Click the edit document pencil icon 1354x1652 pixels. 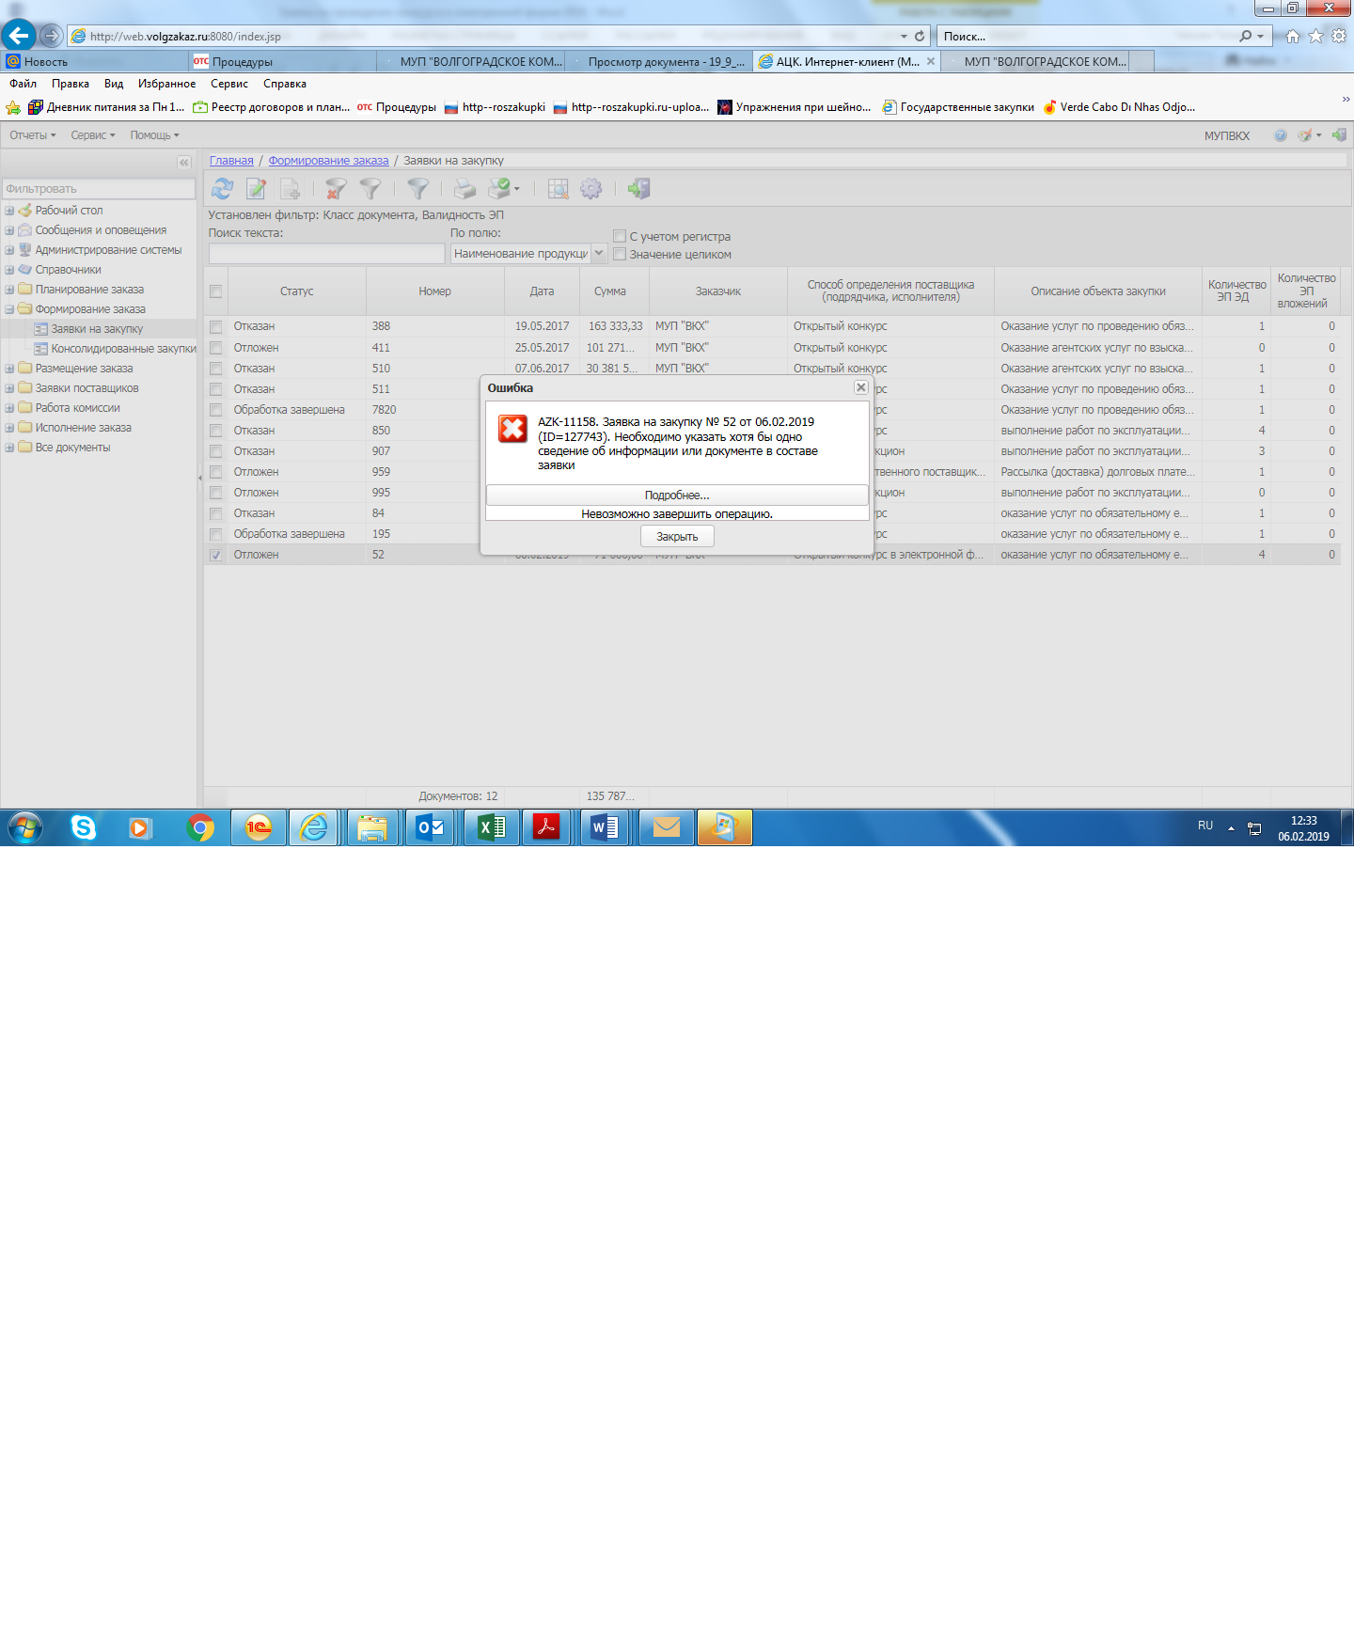pyautogui.click(x=256, y=189)
